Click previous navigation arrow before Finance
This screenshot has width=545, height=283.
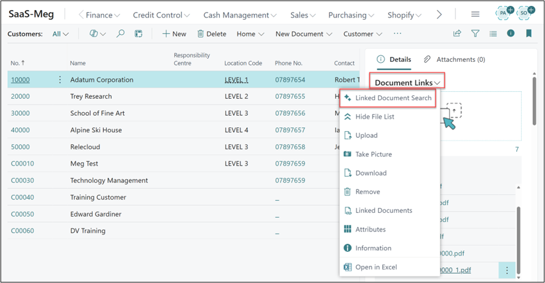click(81, 14)
